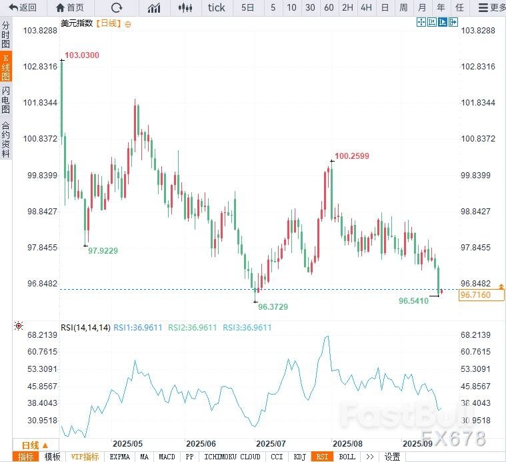Click the first chart layout icon at top right
The height and width of the screenshot is (462, 506).
[x=421, y=22]
